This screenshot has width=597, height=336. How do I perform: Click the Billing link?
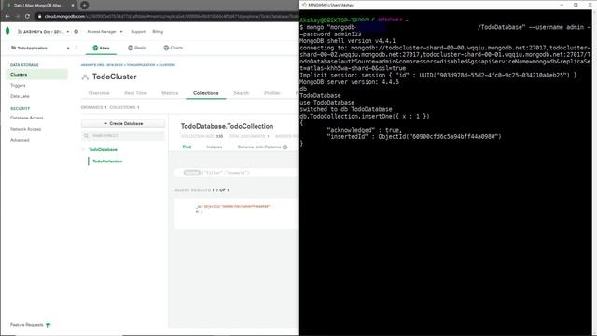tap(158, 31)
